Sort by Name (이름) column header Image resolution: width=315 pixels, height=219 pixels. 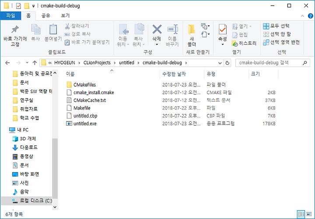112,74
